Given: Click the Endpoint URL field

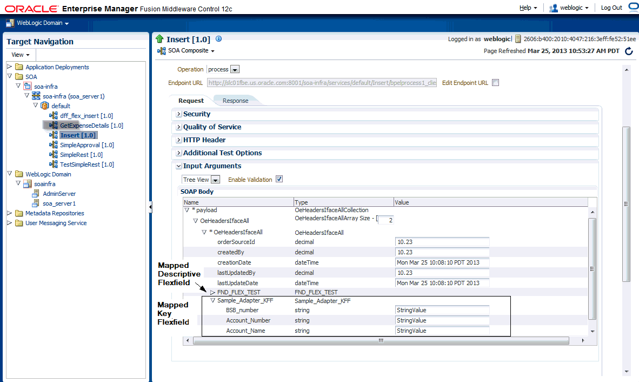Looking at the screenshot, I should (322, 83).
